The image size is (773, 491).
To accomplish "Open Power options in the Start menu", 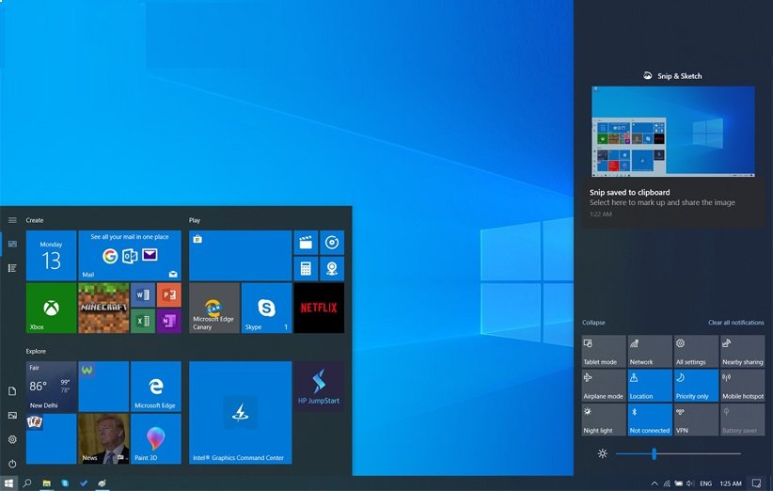I will point(12,464).
